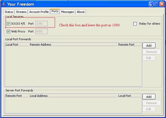Click Local Port header in Server Port Forwards

pyautogui.click(x=130, y=96)
